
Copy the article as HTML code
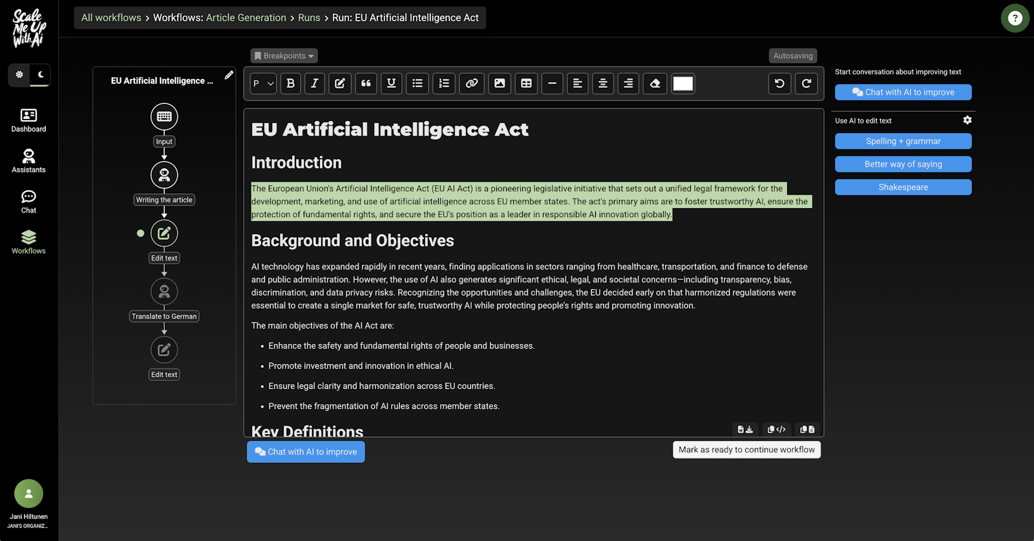pyautogui.click(x=776, y=429)
